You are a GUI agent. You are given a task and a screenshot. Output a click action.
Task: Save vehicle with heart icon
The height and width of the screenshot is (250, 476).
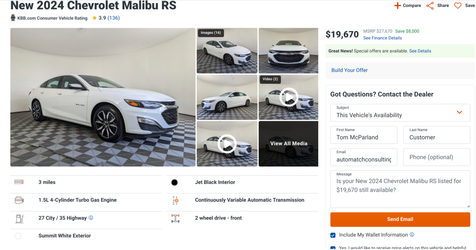[458, 6]
